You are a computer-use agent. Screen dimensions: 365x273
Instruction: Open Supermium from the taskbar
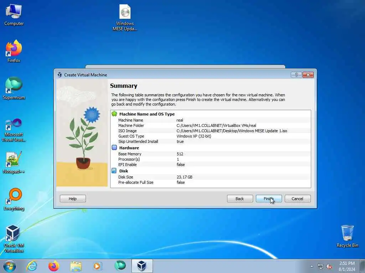pos(120,266)
